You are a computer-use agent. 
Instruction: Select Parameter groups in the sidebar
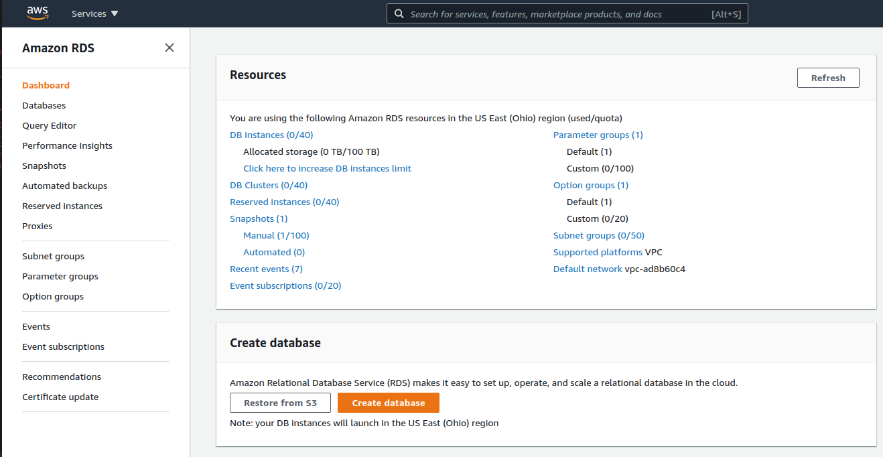(x=60, y=276)
